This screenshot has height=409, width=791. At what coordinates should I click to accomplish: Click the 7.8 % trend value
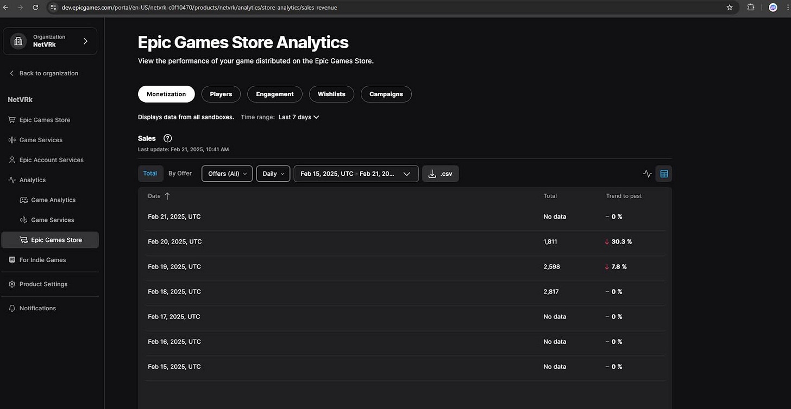(619, 266)
